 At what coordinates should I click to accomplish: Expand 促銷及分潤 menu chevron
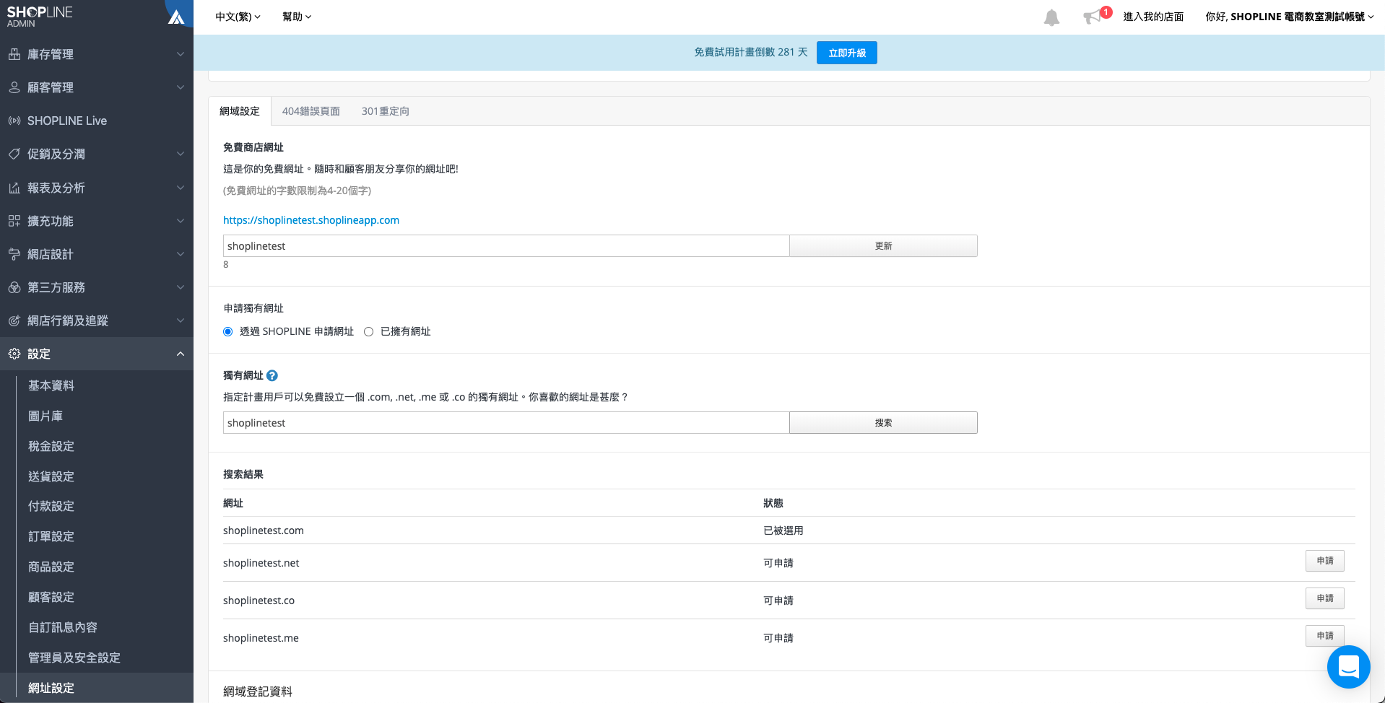pyautogui.click(x=181, y=154)
